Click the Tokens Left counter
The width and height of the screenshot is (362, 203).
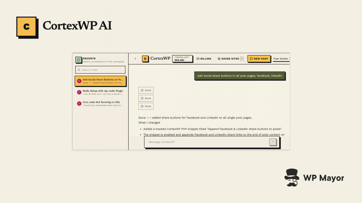(183, 59)
